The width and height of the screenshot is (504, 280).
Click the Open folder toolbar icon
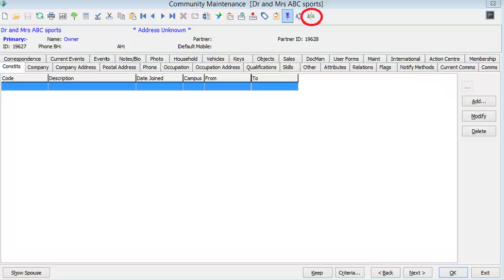click(16, 16)
